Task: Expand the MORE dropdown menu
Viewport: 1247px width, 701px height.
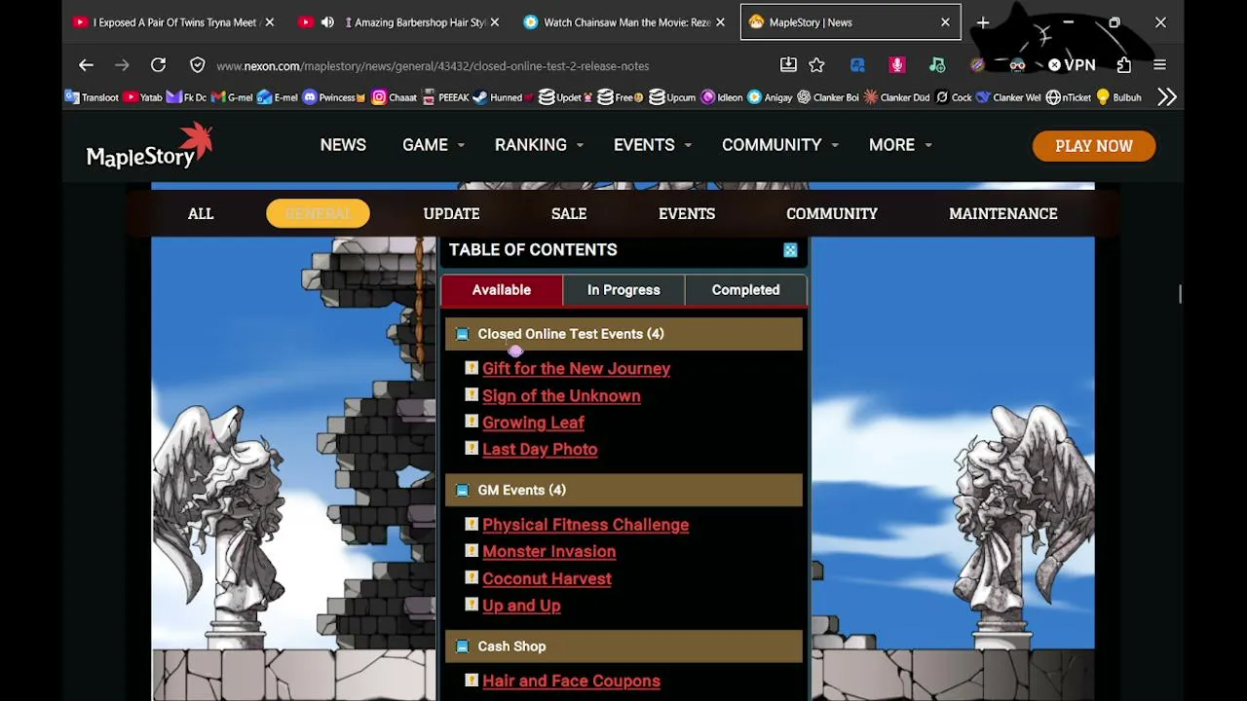Action: click(900, 145)
